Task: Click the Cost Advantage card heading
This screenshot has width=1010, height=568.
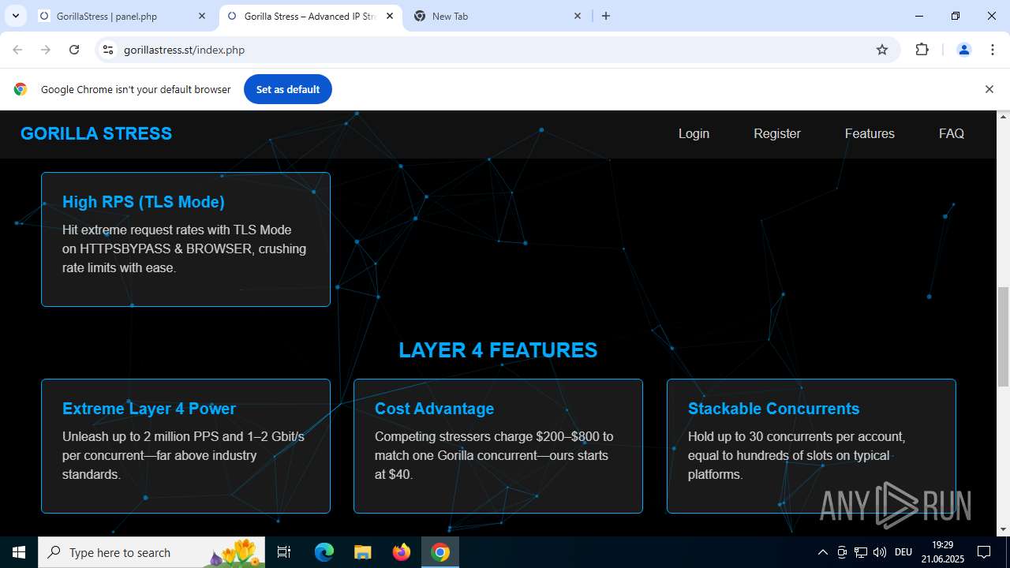Action: pyautogui.click(x=435, y=409)
